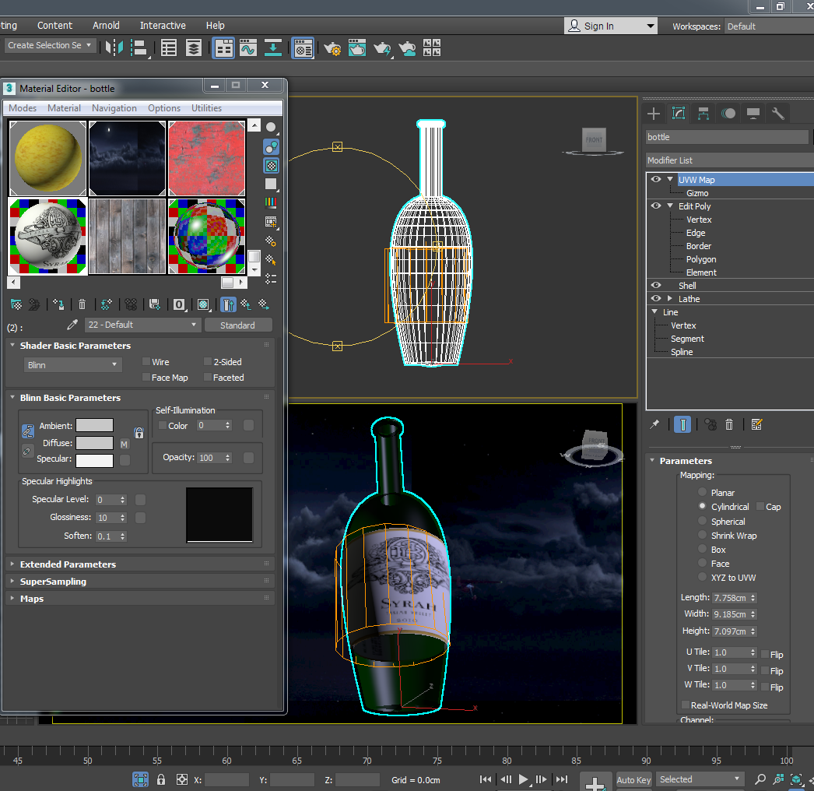Enable the 2-Sided checkbox
This screenshot has width=814, height=791.
[x=208, y=362]
